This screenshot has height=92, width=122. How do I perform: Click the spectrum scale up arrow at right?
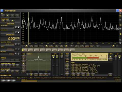point(120,14)
